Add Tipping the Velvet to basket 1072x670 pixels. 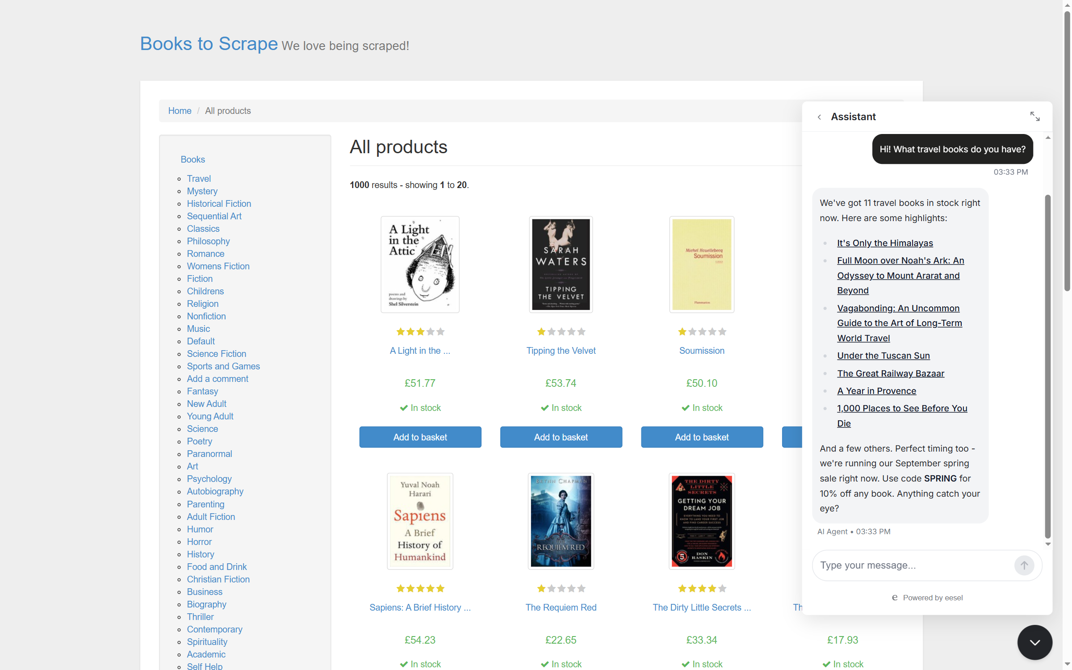pos(561,437)
